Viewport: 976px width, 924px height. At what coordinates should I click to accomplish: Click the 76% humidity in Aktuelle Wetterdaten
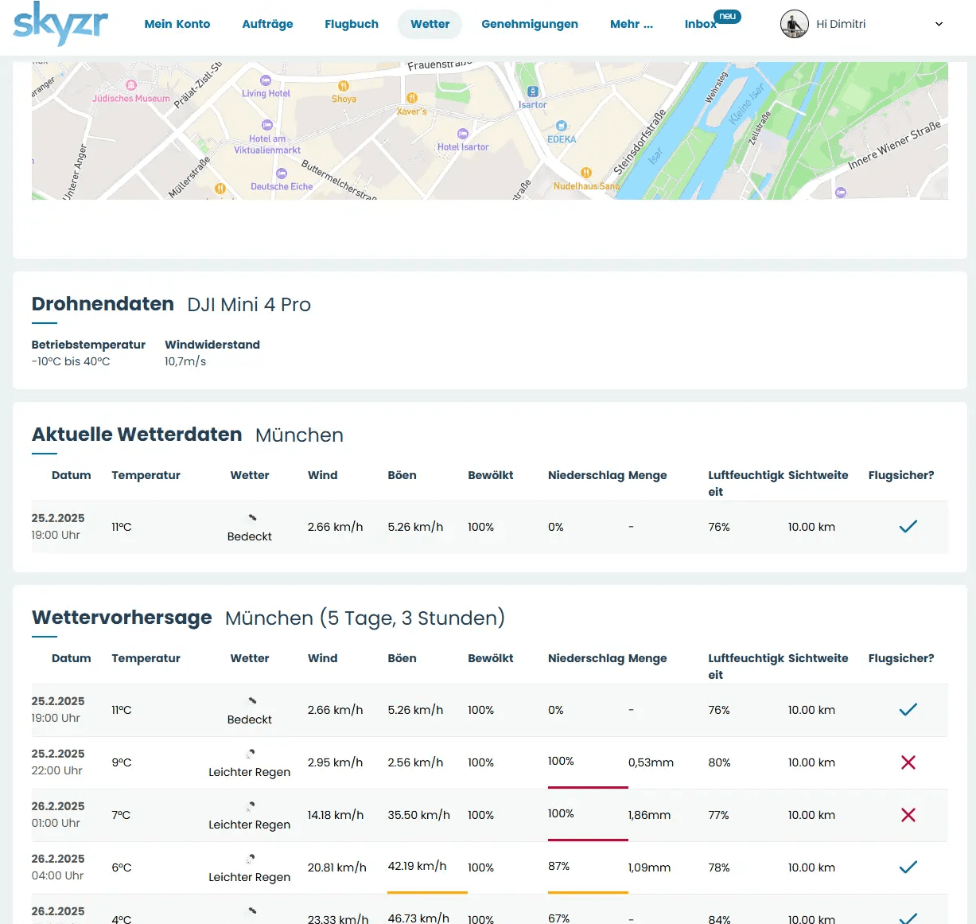click(719, 527)
